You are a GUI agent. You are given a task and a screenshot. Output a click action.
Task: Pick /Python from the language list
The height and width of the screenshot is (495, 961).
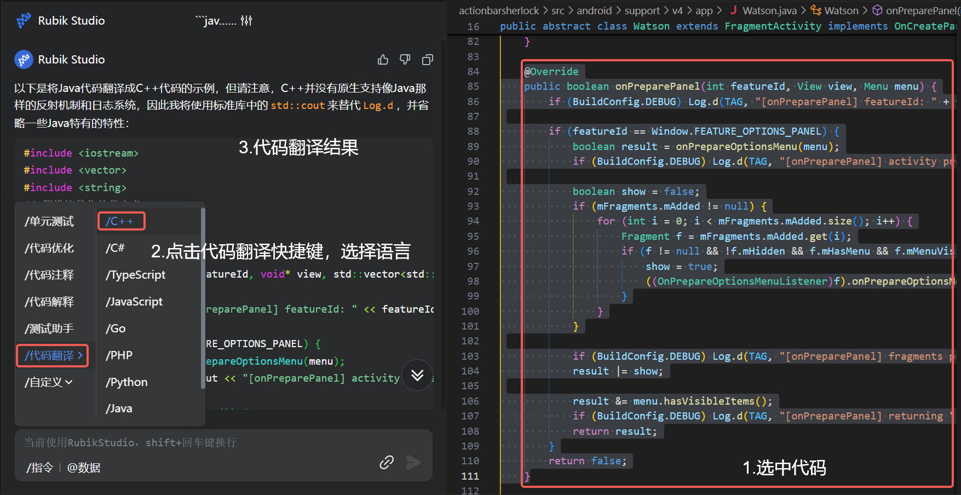coord(126,382)
